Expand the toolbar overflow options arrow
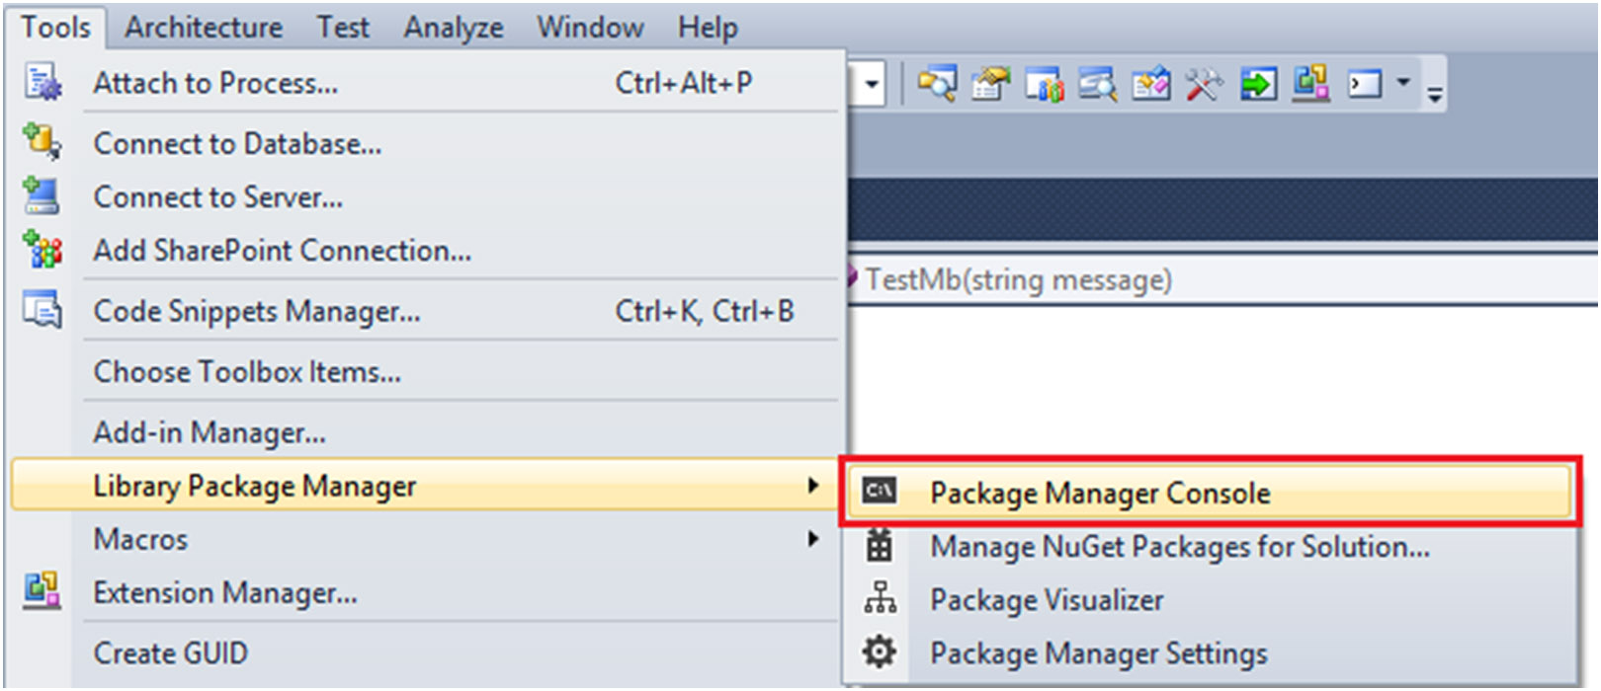 (1434, 94)
